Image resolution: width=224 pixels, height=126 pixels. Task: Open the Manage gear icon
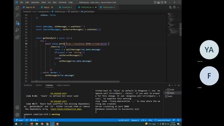(17, 114)
